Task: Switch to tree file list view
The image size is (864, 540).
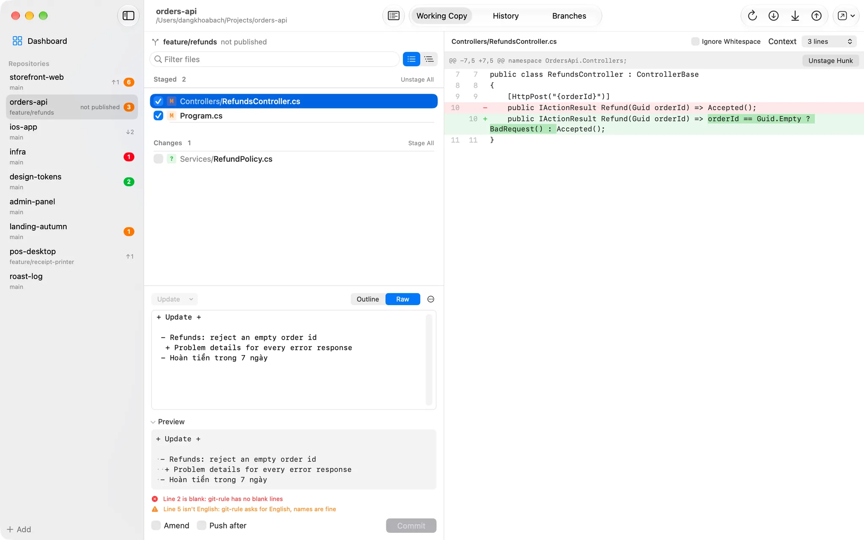Action: point(429,59)
